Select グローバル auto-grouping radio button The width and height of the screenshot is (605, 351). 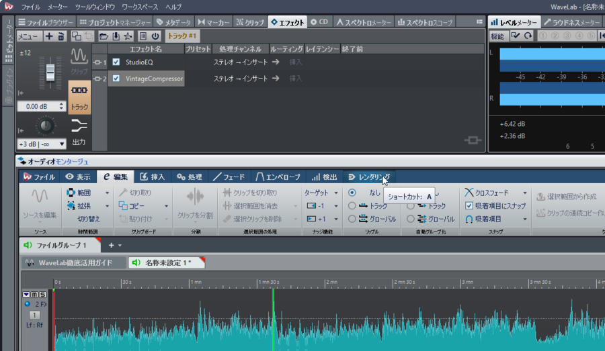(411, 219)
